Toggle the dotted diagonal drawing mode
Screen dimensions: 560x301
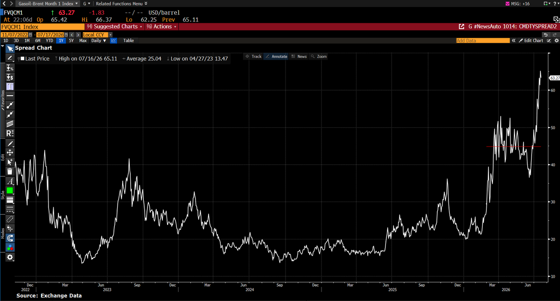point(10,219)
